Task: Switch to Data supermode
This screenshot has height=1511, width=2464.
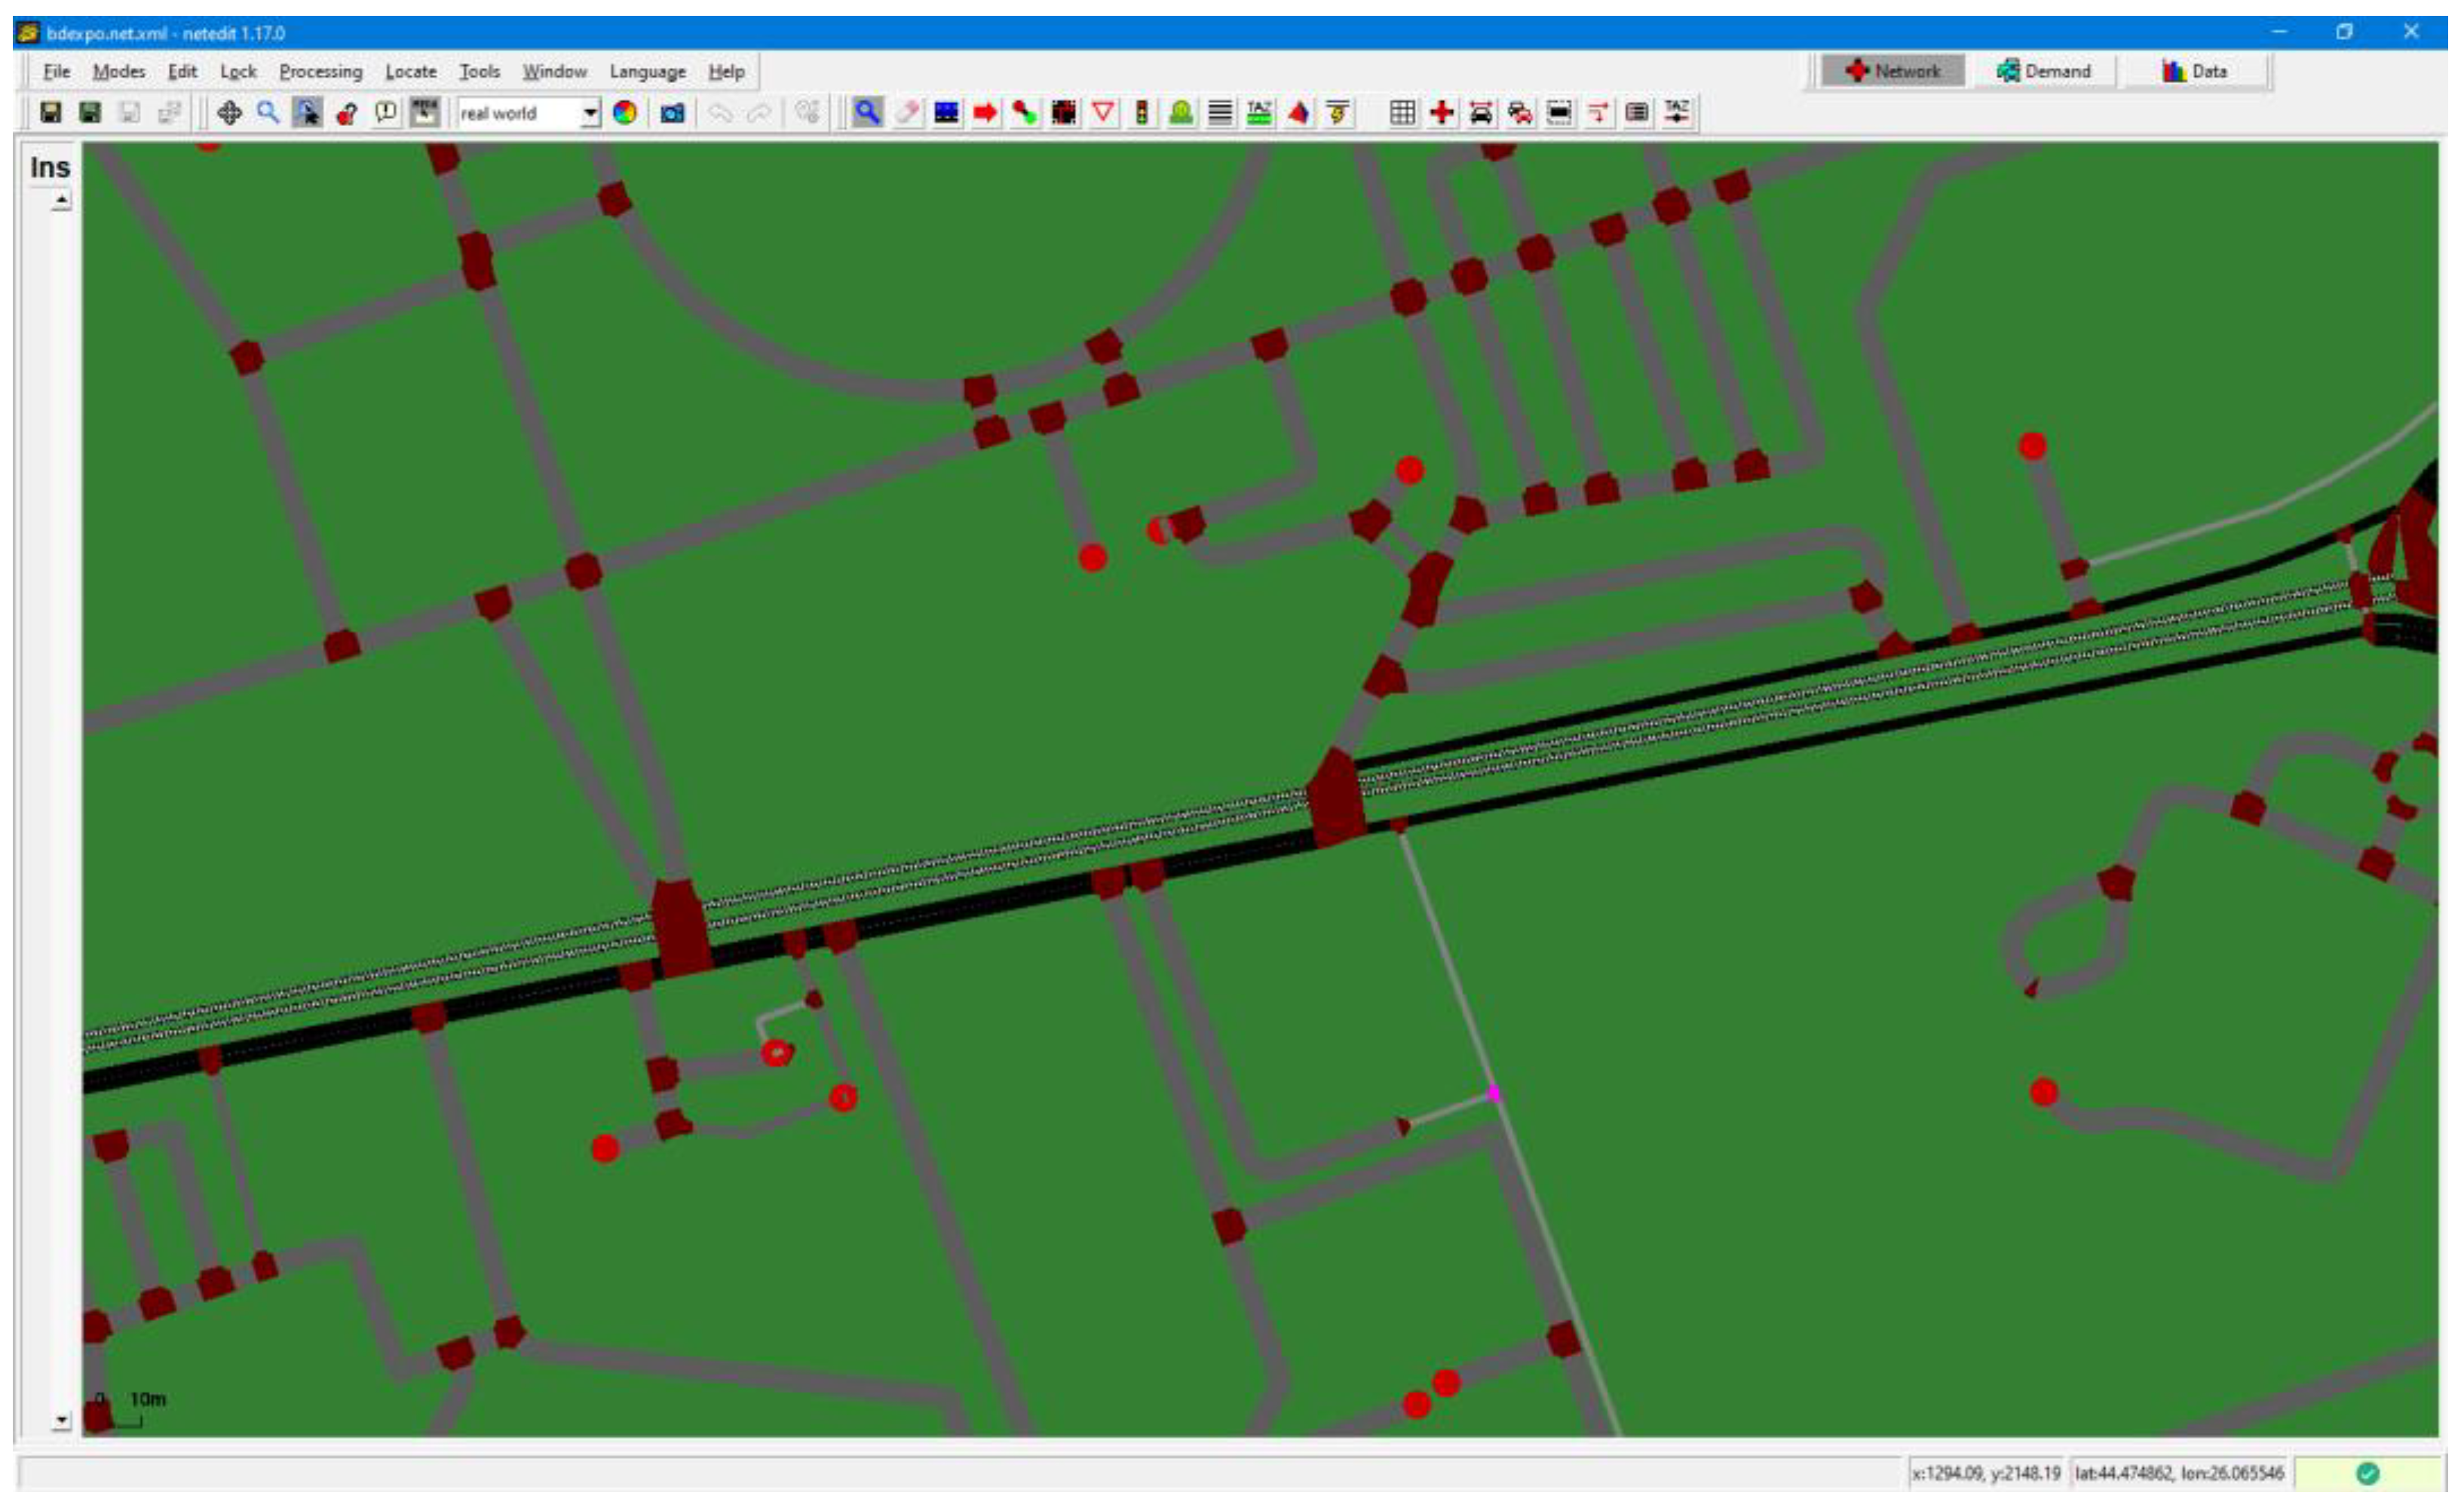Action: (x=2194, y=71)
